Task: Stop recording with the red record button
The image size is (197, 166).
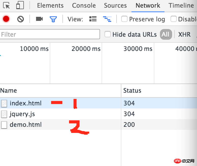Action: click(6, 19)
